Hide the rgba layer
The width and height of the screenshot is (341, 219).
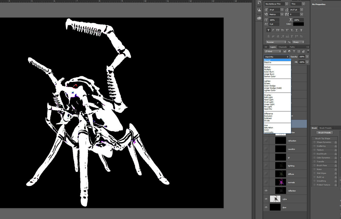click(x=266, y=199)
